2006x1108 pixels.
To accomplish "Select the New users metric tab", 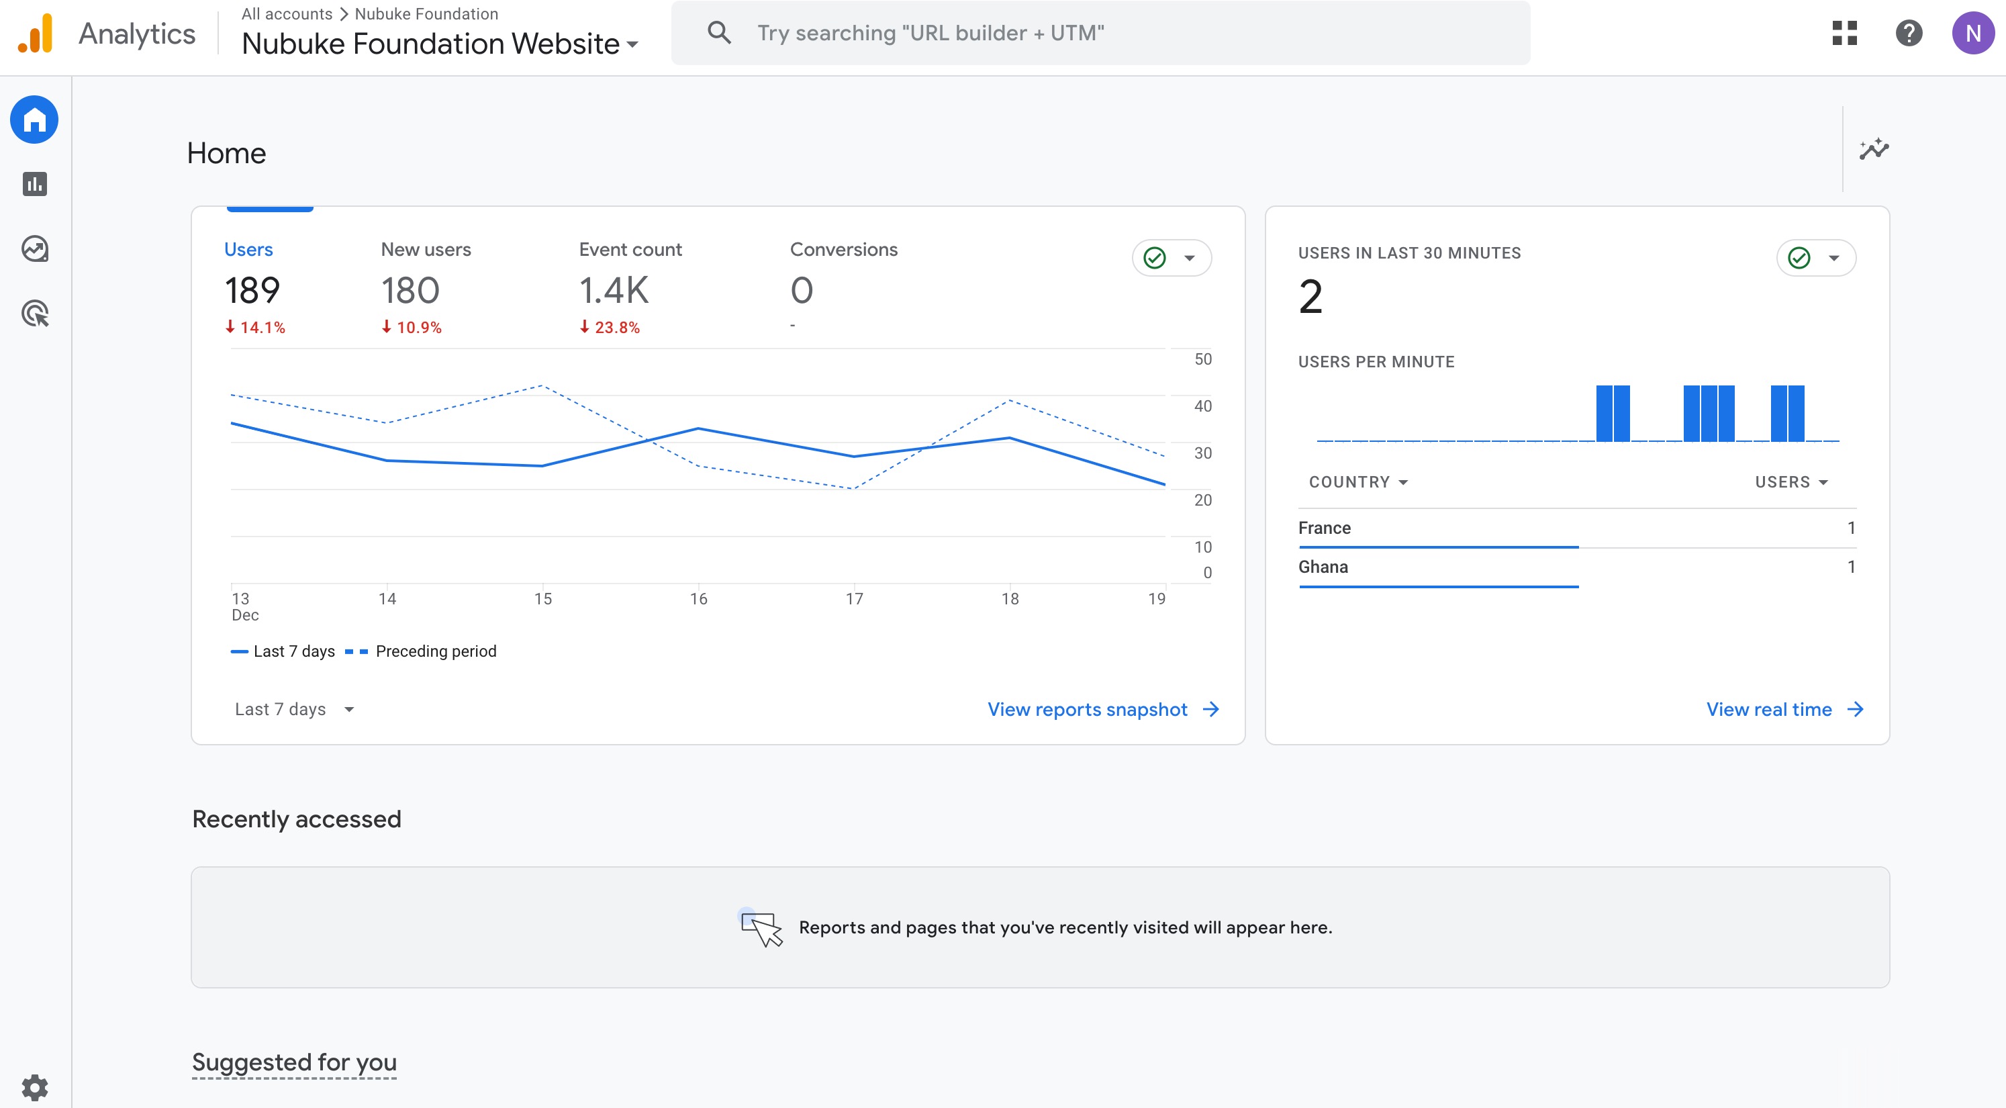I will pyautogui.click(x=425, y=250).
